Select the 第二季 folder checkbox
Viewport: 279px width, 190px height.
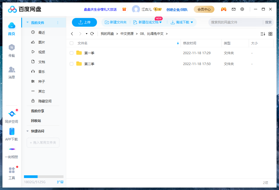pyautogui.click(x=71, y=64)
